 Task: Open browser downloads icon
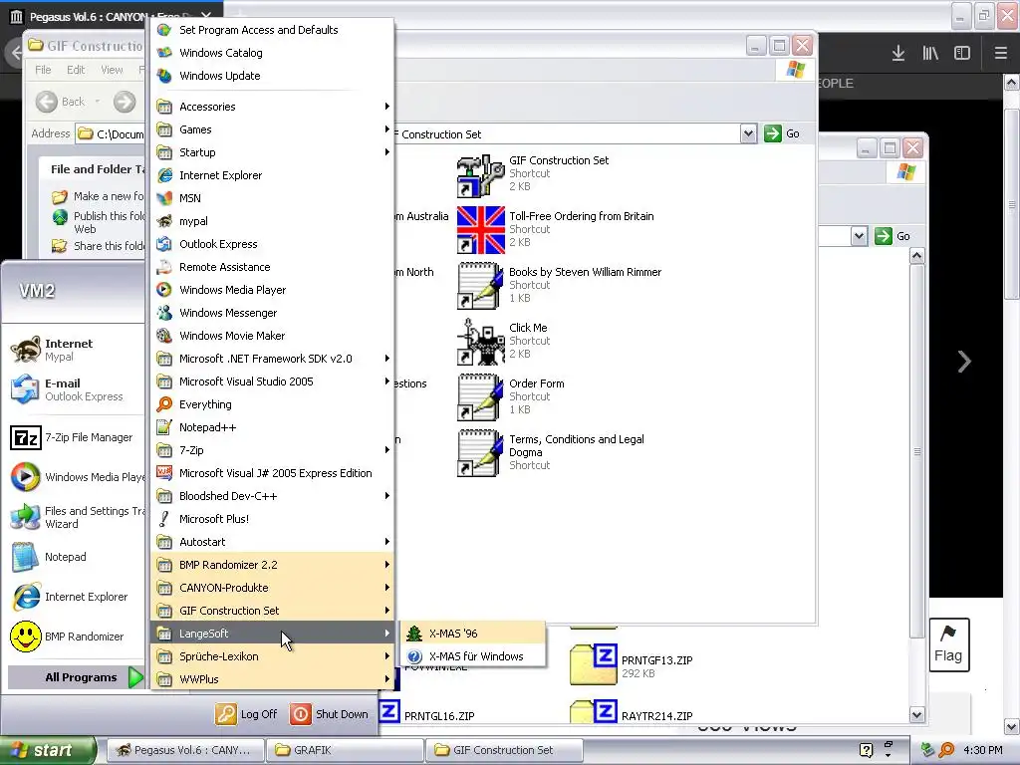pyautogui.click(x=898, y=53)
